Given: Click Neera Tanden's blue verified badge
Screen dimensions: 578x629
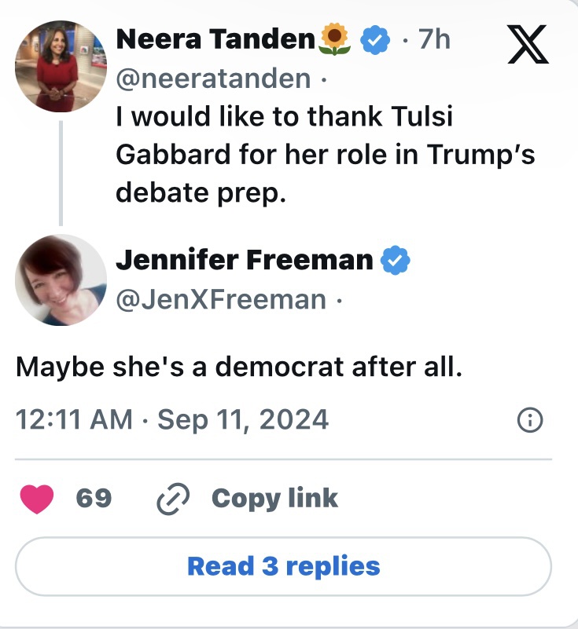Looking at the screenshot, I should click(x=377, y=39).
